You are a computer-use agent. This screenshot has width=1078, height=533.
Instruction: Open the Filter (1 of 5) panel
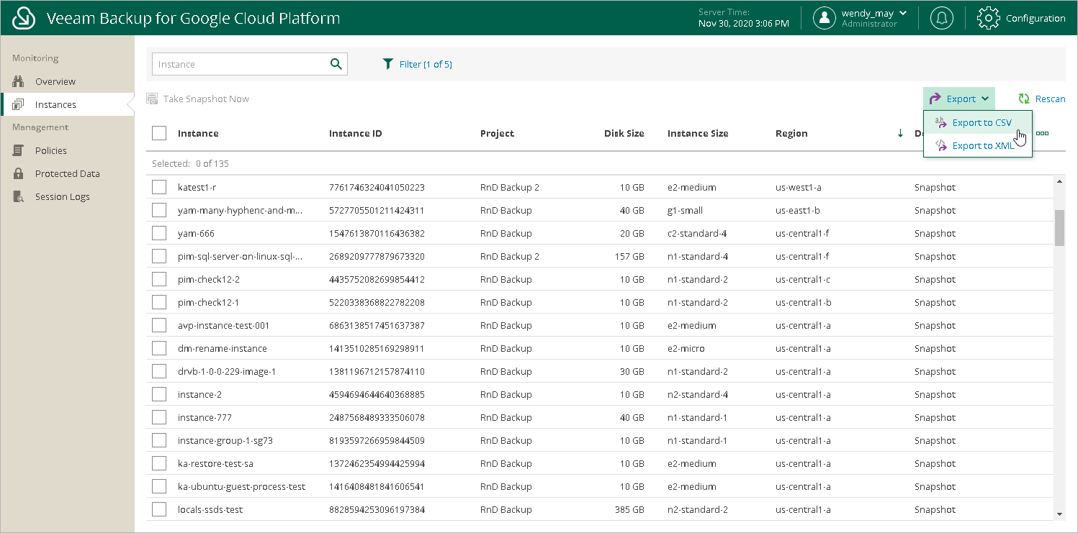tap(417, 64)
